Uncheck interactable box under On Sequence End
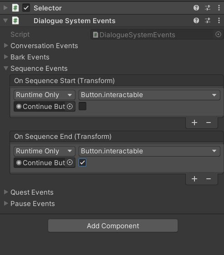The width and height of the screenshot is (224, 255). (x=82, y=162)
